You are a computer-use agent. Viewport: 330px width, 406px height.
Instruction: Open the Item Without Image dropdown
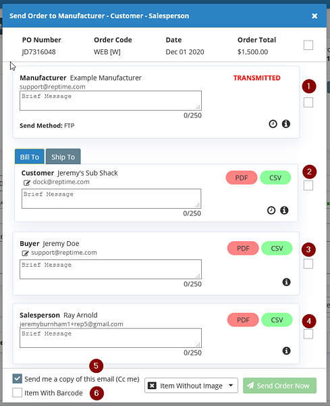[191, 386]
